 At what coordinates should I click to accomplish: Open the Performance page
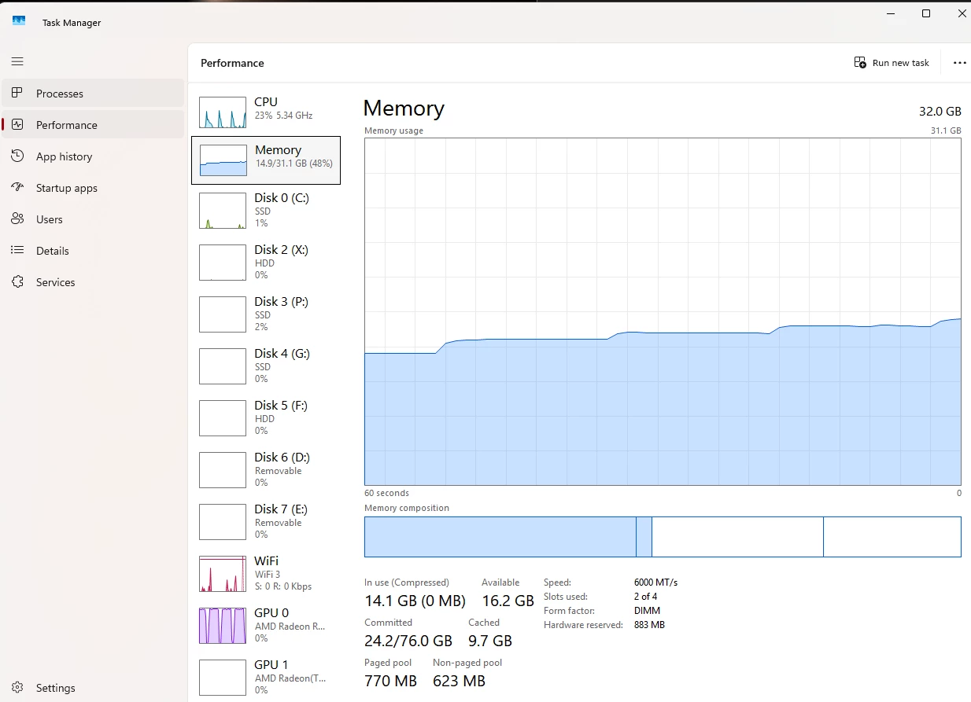(x=93, y=124)
